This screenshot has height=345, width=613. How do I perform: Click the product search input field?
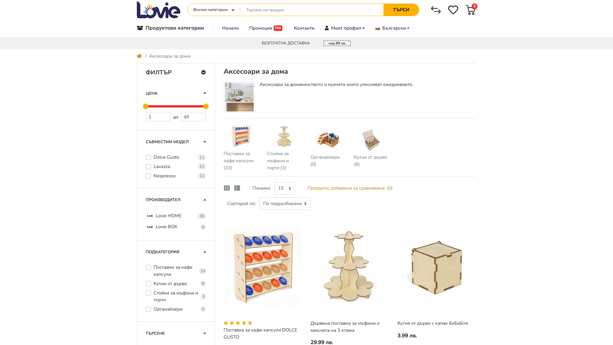(312, 10)
